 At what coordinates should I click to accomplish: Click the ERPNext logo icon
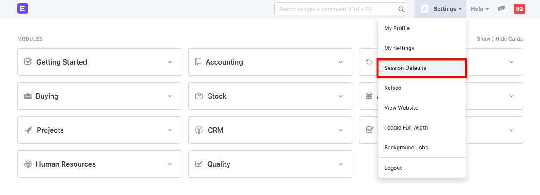point(23,8)
